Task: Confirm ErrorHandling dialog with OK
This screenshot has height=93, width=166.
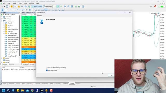Action: click(112, 75)
